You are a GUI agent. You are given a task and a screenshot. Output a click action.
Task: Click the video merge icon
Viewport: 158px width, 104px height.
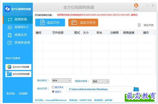[x=10, y=35]
